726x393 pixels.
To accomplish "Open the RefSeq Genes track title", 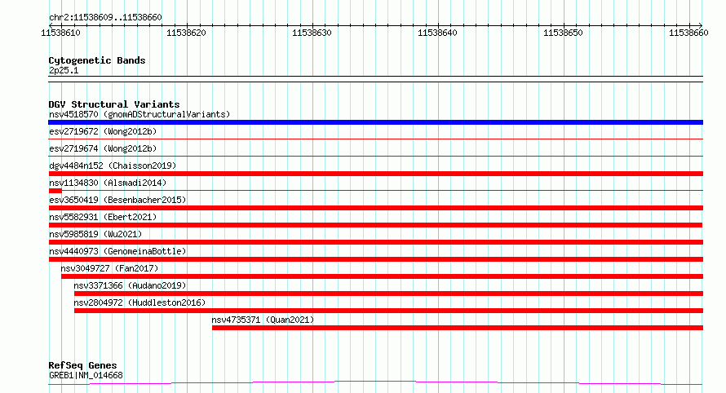I will (82, 365).
